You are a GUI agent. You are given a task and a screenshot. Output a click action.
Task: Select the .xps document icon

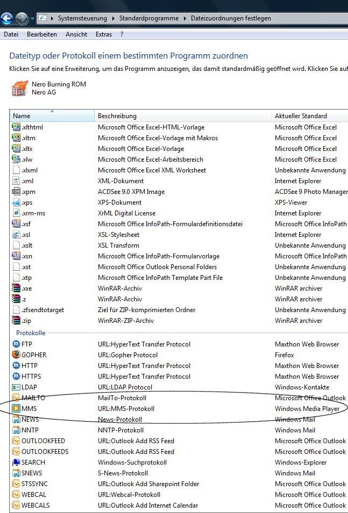click(x=16, y=202)
